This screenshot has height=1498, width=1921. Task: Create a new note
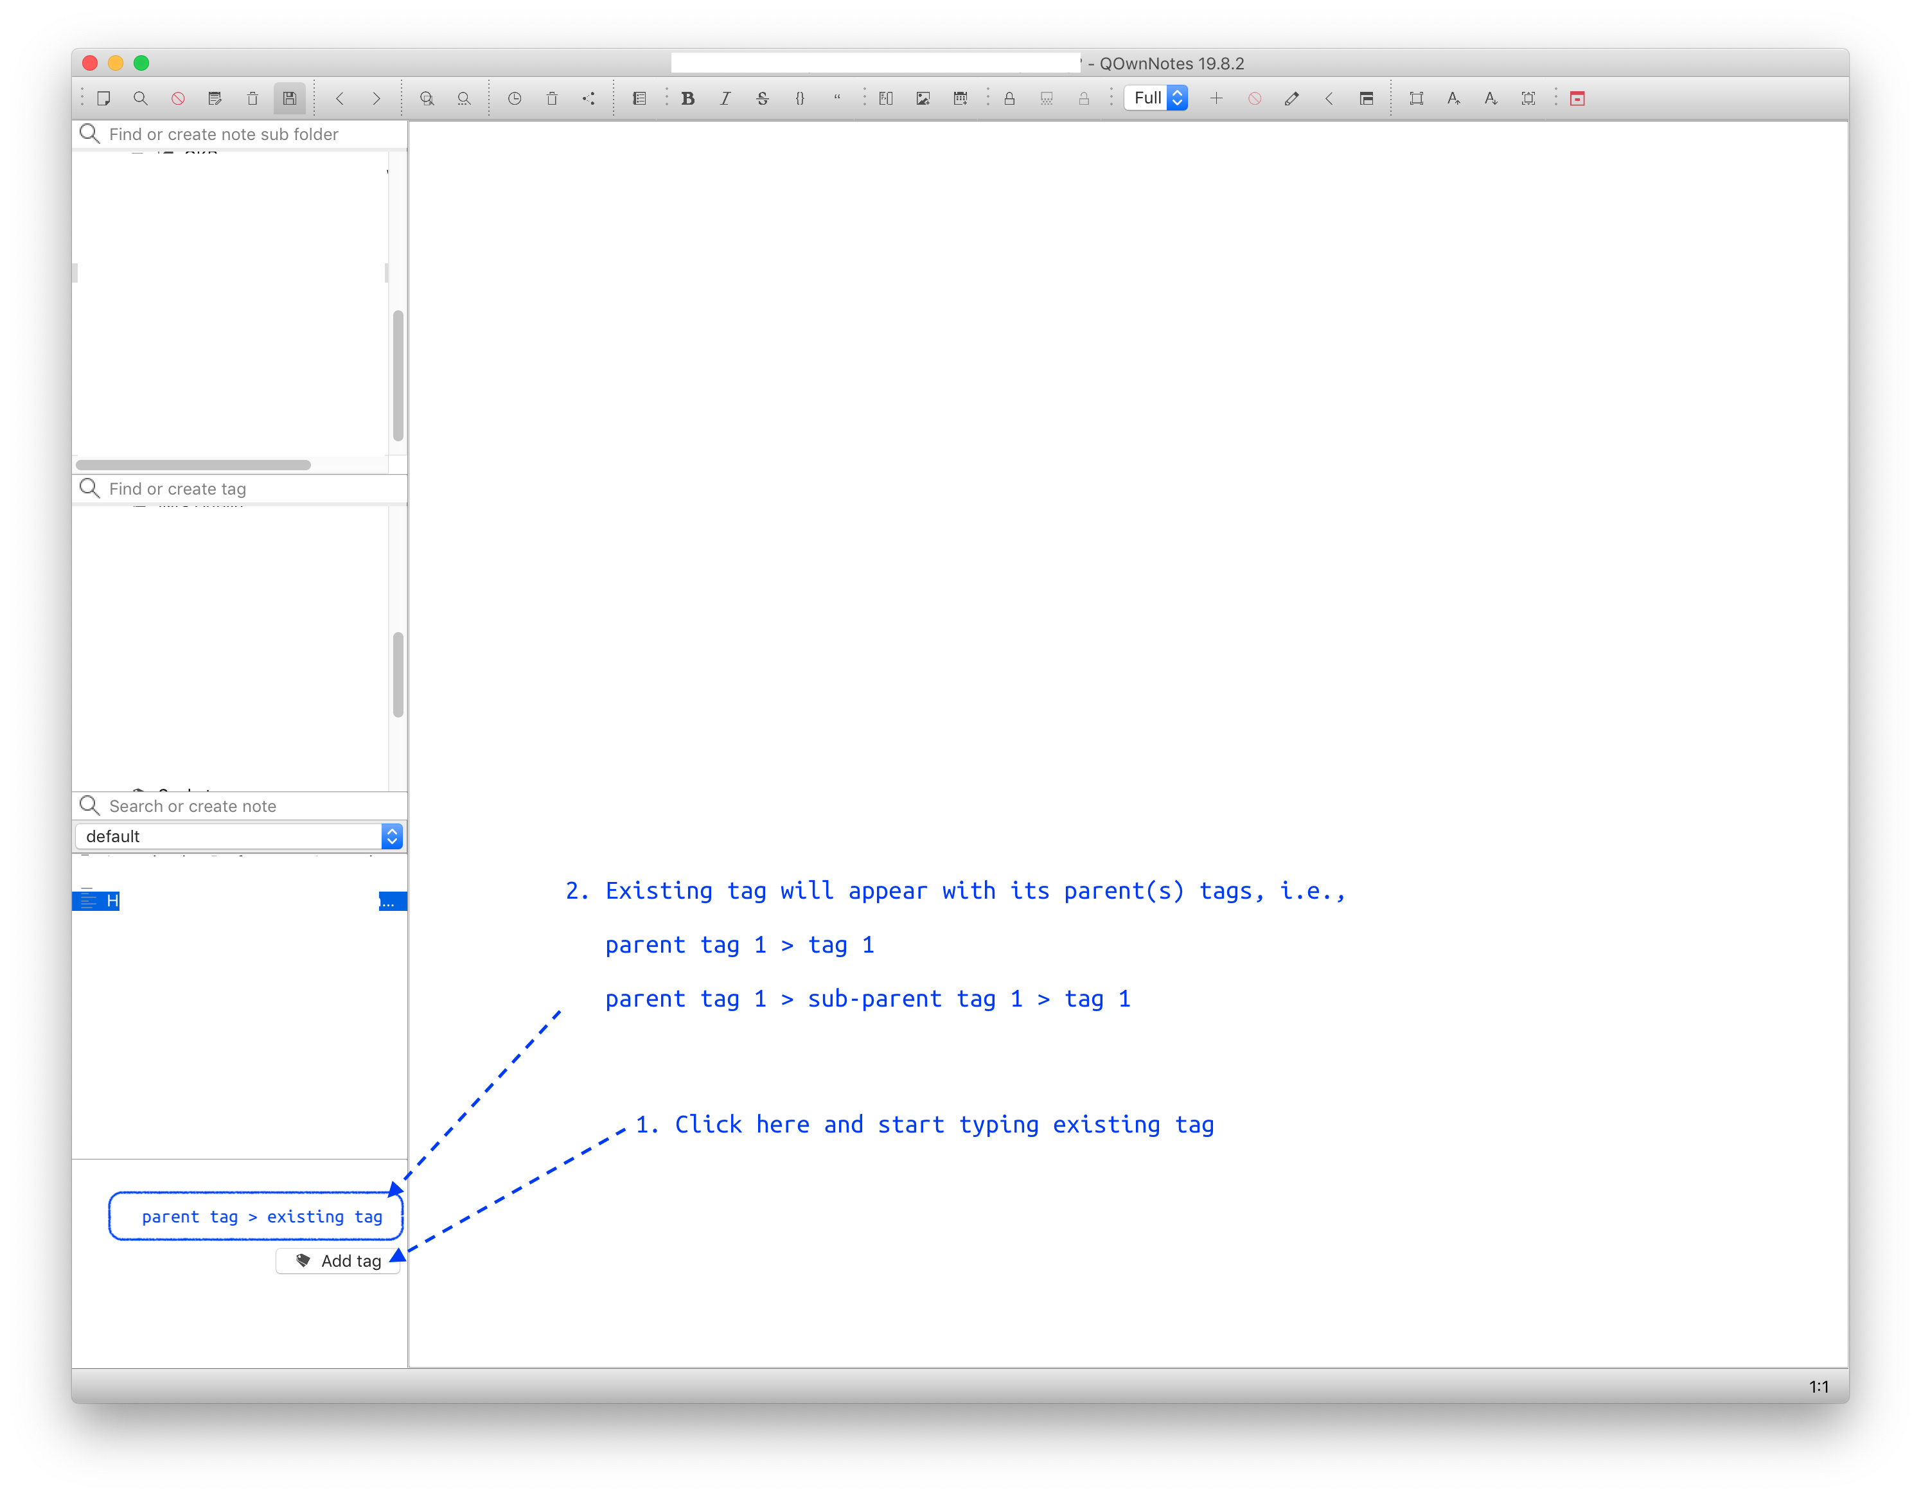104,98
